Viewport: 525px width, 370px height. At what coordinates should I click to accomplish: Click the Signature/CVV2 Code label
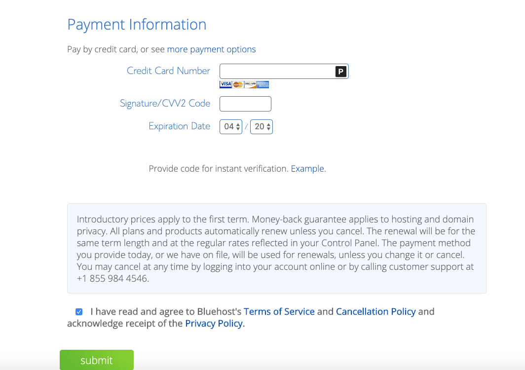coord(165,104)
